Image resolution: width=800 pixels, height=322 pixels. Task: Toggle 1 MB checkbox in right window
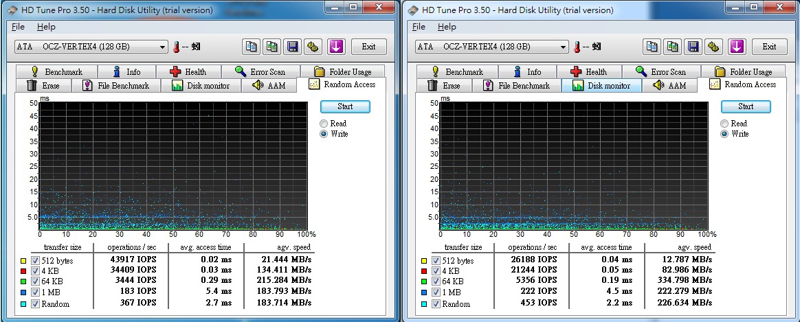[435, 292]
